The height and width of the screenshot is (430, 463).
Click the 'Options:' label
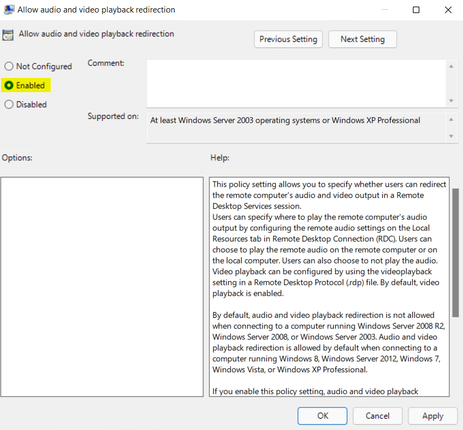(x=17, y=158)
